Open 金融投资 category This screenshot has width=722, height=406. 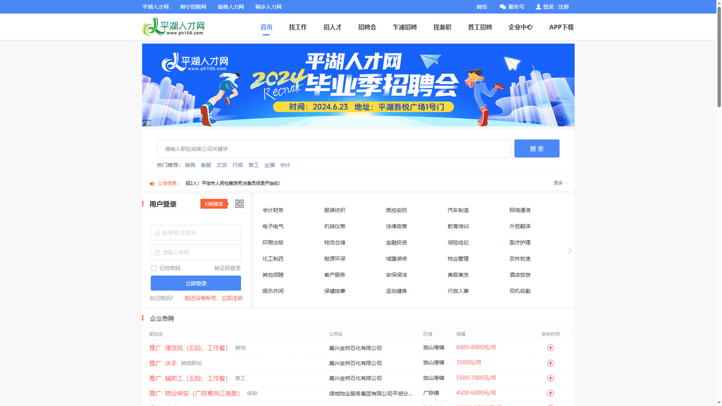click(396, 243)
